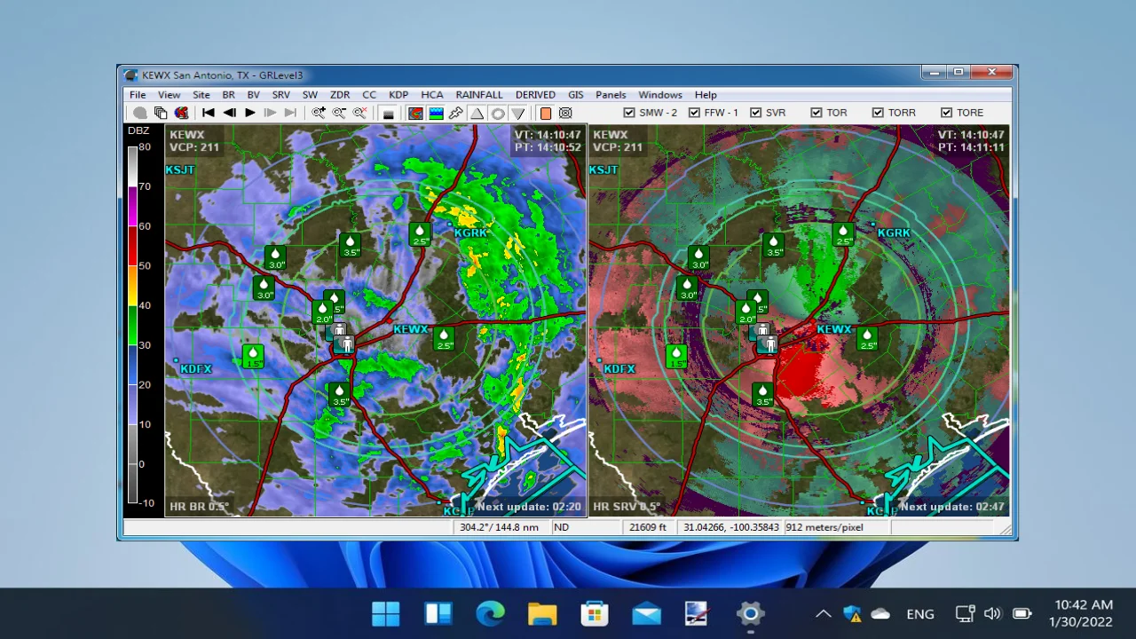1136x639 pixels.
Task: Select the ZDR product menu
Action: pyautogui.click(x=340, y=94)
